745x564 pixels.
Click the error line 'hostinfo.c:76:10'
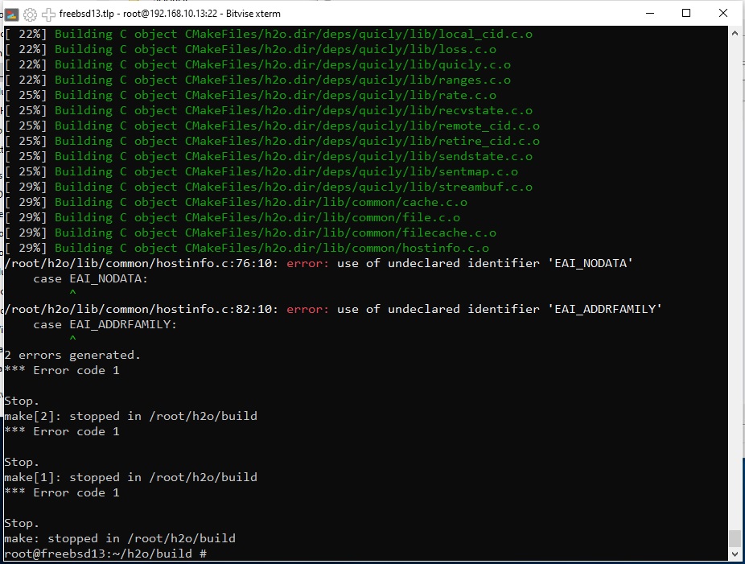point(319,263)
